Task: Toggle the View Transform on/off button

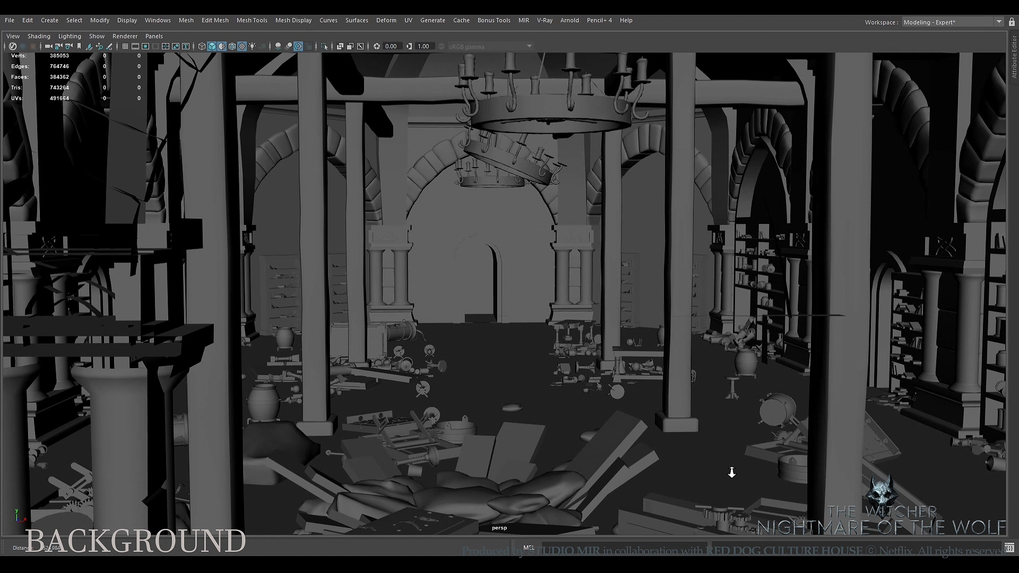Action: (x=442, y=46)
